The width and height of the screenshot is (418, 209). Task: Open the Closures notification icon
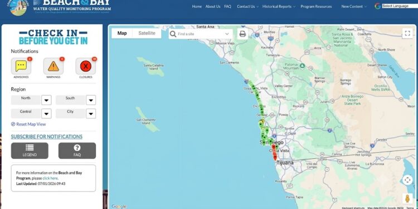pos(86,66)
